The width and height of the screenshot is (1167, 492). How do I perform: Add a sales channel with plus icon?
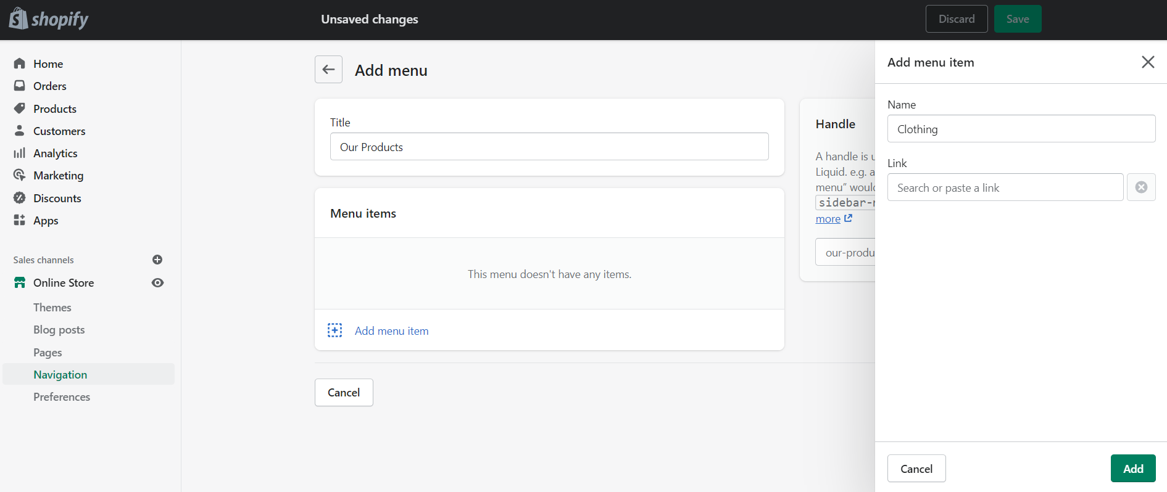point(157,260)
